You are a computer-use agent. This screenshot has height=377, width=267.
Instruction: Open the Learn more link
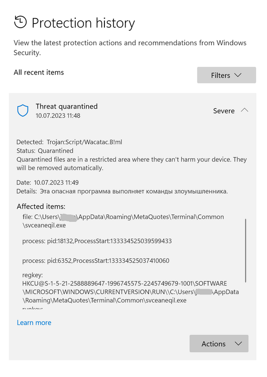point(34,323)
